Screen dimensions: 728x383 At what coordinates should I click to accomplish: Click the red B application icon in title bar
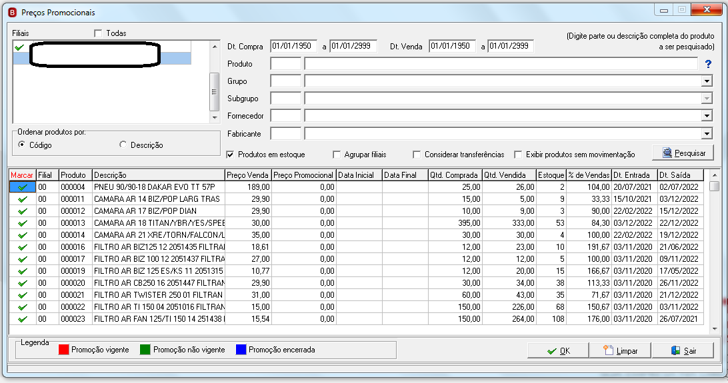13,13
